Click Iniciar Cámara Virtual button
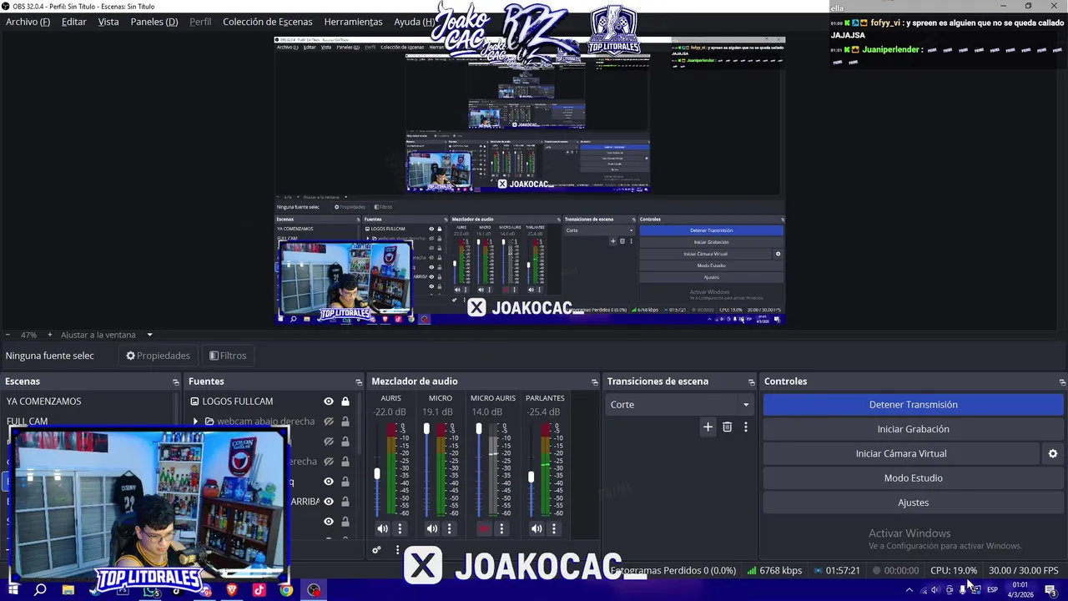 (x=901, y=453)
